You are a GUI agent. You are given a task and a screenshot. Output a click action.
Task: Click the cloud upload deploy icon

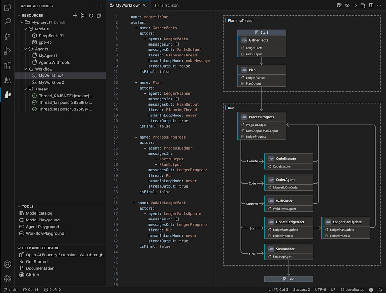tap(347, 5)
